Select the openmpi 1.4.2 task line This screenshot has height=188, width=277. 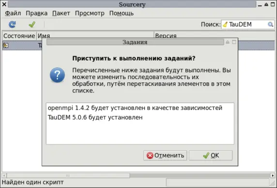point(135,108)
